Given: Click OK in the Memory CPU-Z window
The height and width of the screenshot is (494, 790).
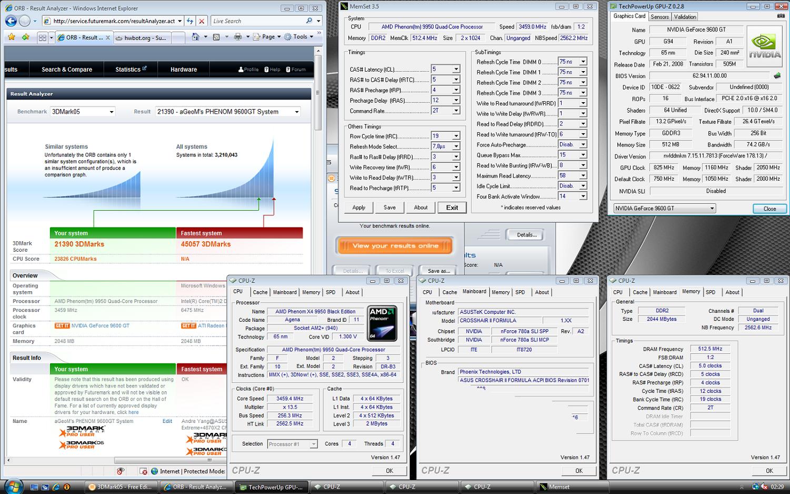Looking at the screenshot, I should pos(769,471).
